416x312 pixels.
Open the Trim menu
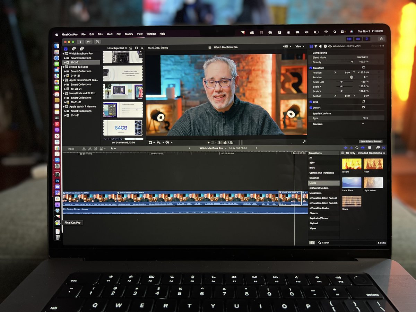(101, 34)
